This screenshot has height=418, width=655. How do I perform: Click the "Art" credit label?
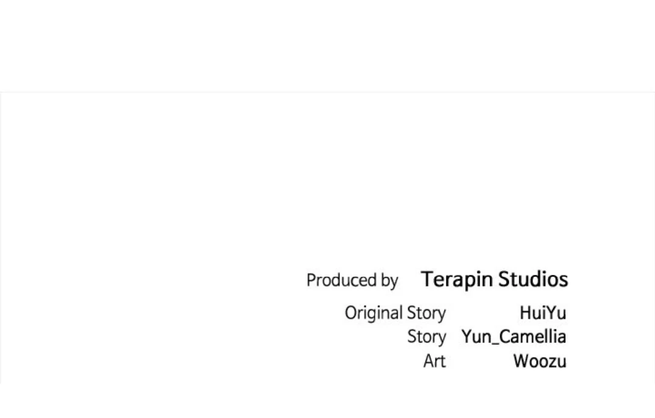[434, 361]
